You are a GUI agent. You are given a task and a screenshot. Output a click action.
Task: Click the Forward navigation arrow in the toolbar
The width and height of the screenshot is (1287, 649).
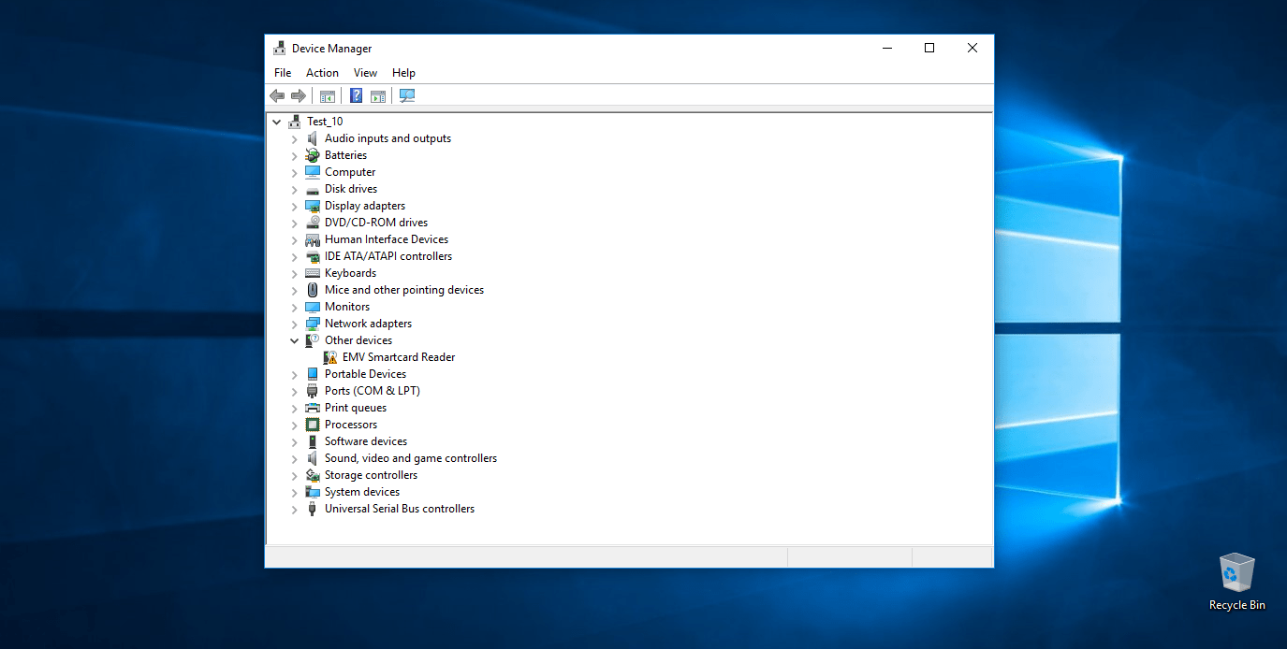point(299,94)
